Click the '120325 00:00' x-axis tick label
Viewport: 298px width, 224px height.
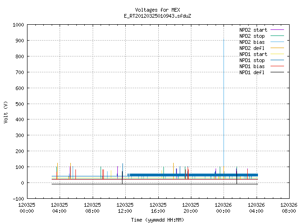[27, 208]
